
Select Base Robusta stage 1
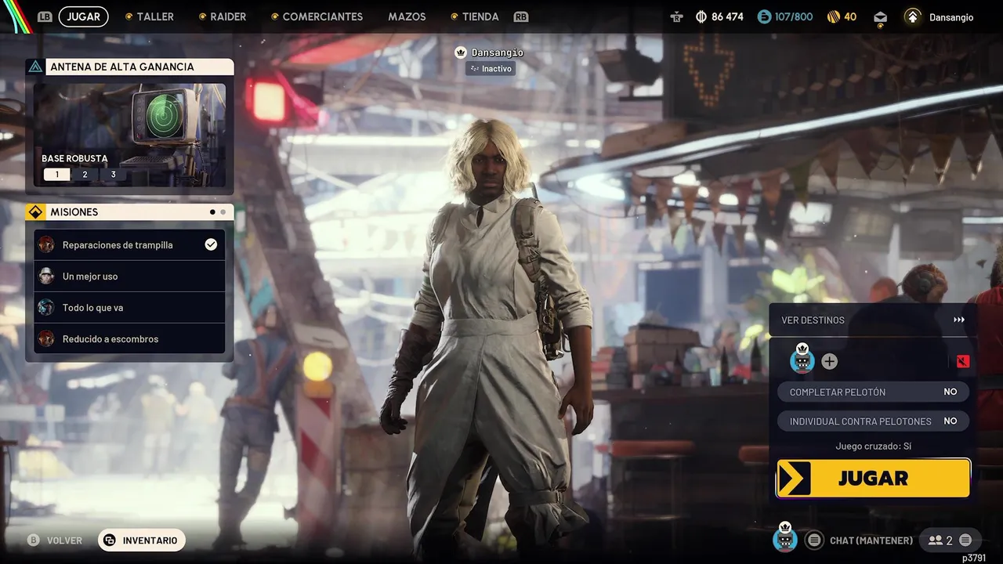[x=56, y=174]
